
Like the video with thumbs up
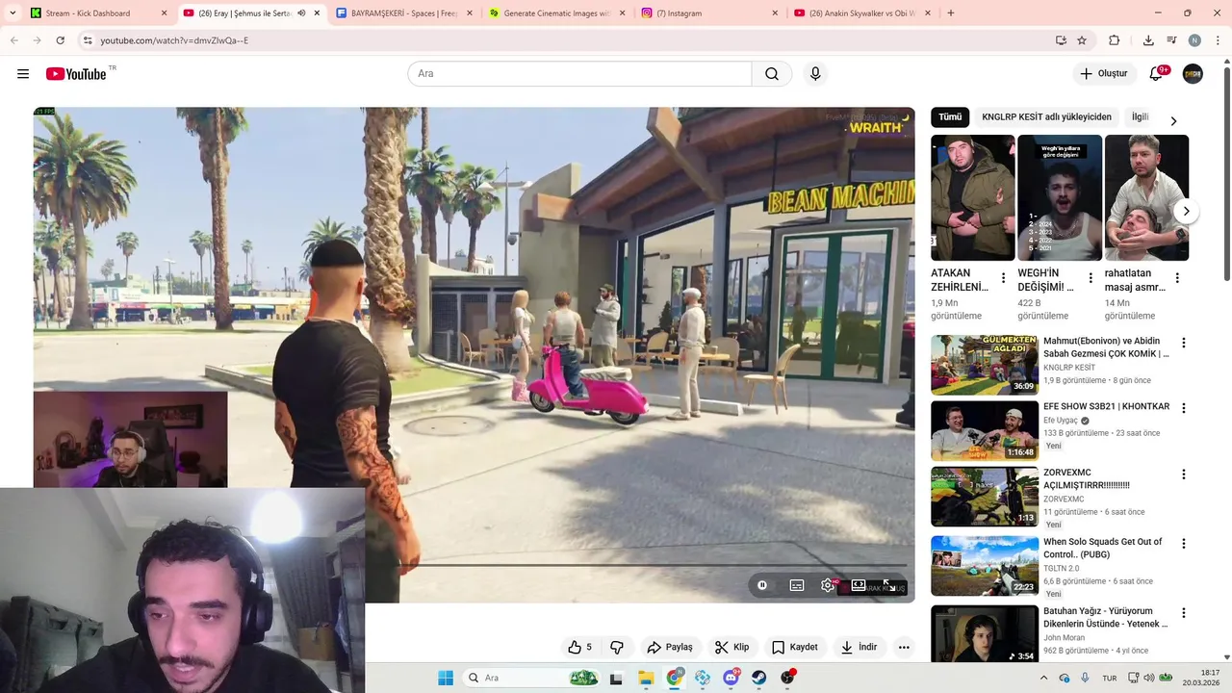click(x=579, y=647)
